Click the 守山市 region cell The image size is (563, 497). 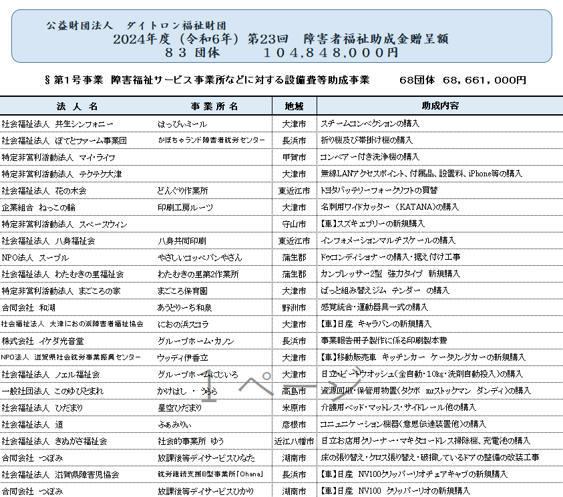point(294,224)
